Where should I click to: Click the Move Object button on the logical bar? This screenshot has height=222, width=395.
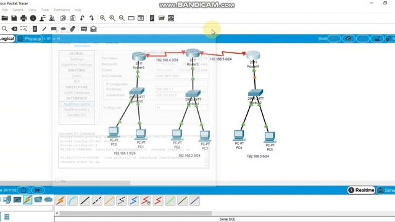(363, 39)
